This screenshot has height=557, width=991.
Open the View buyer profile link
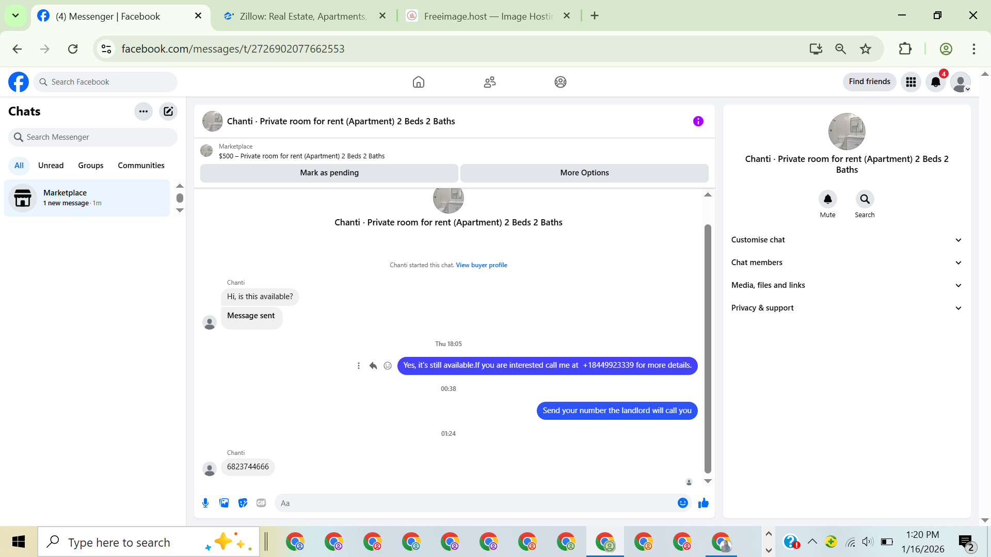pos(481,265)
